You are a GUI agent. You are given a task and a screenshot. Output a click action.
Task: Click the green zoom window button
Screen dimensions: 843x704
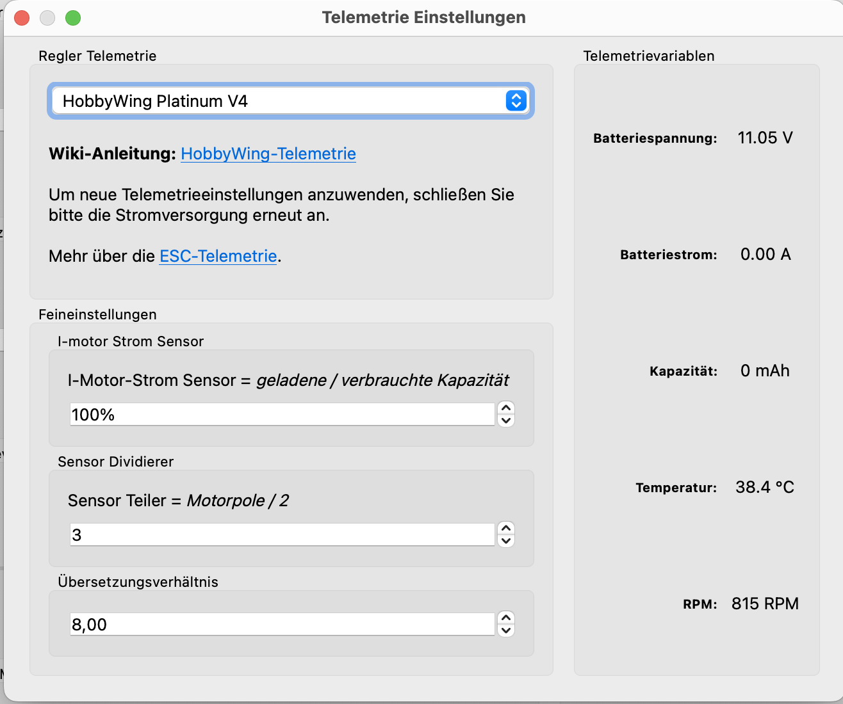73,18
